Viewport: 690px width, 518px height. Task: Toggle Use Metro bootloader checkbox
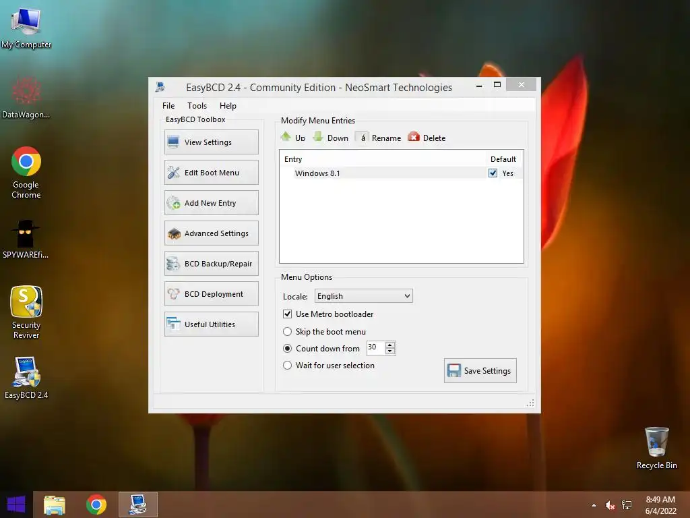pos(287,314)
